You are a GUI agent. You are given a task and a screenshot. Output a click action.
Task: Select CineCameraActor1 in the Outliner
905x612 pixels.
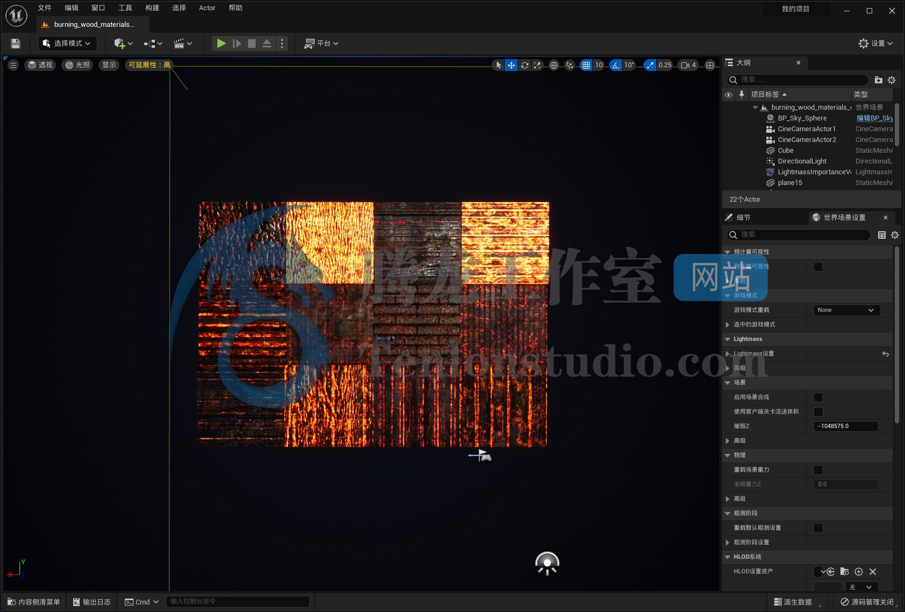pos(807,129)
